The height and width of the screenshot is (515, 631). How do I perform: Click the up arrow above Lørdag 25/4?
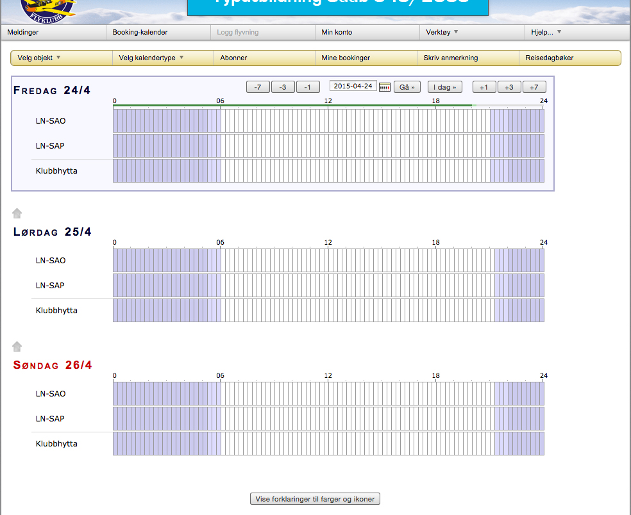coord(17,213)
